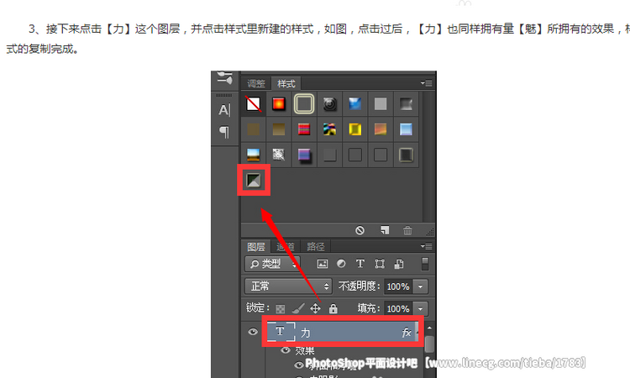Open the 正常 blend mode dropdown
The width and height of the screenshot is (630, 378).
pyautogui.click(x=288, y=286)
